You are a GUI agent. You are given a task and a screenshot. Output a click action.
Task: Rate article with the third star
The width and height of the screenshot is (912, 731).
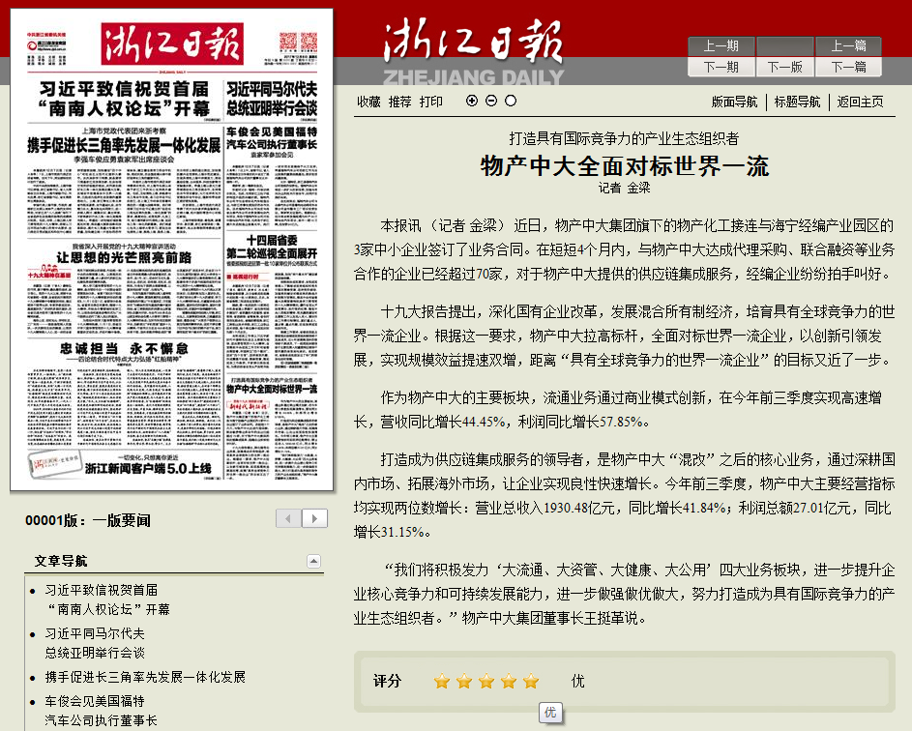(x=486, y=681)
